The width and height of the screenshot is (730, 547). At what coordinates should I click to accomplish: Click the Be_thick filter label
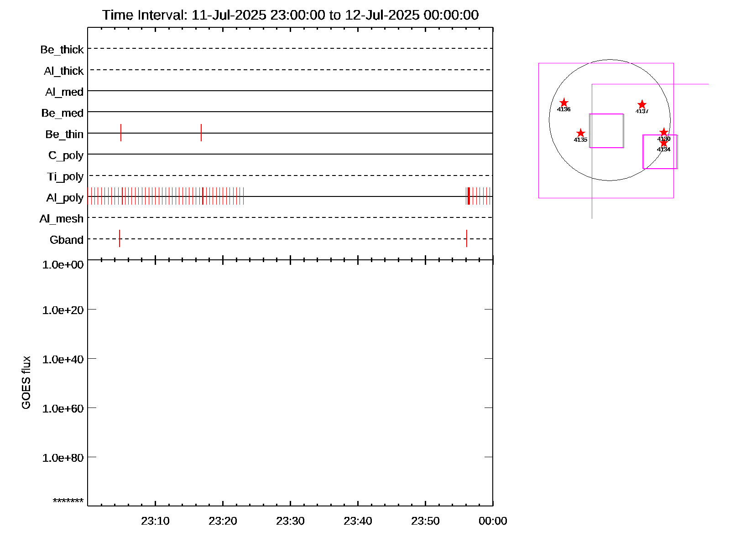(x=62, y=49)
